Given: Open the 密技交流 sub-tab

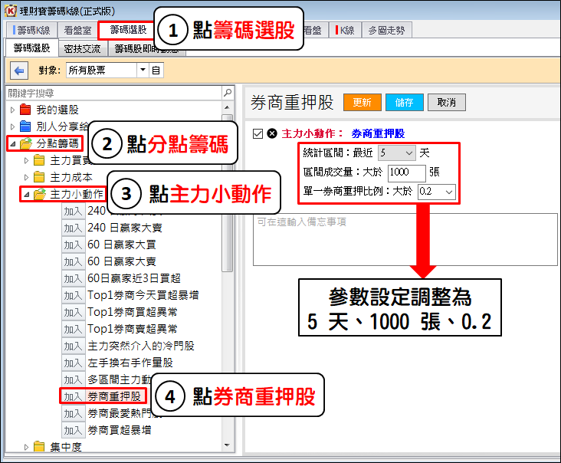Looking at the screenshot, I should point(82,49).
